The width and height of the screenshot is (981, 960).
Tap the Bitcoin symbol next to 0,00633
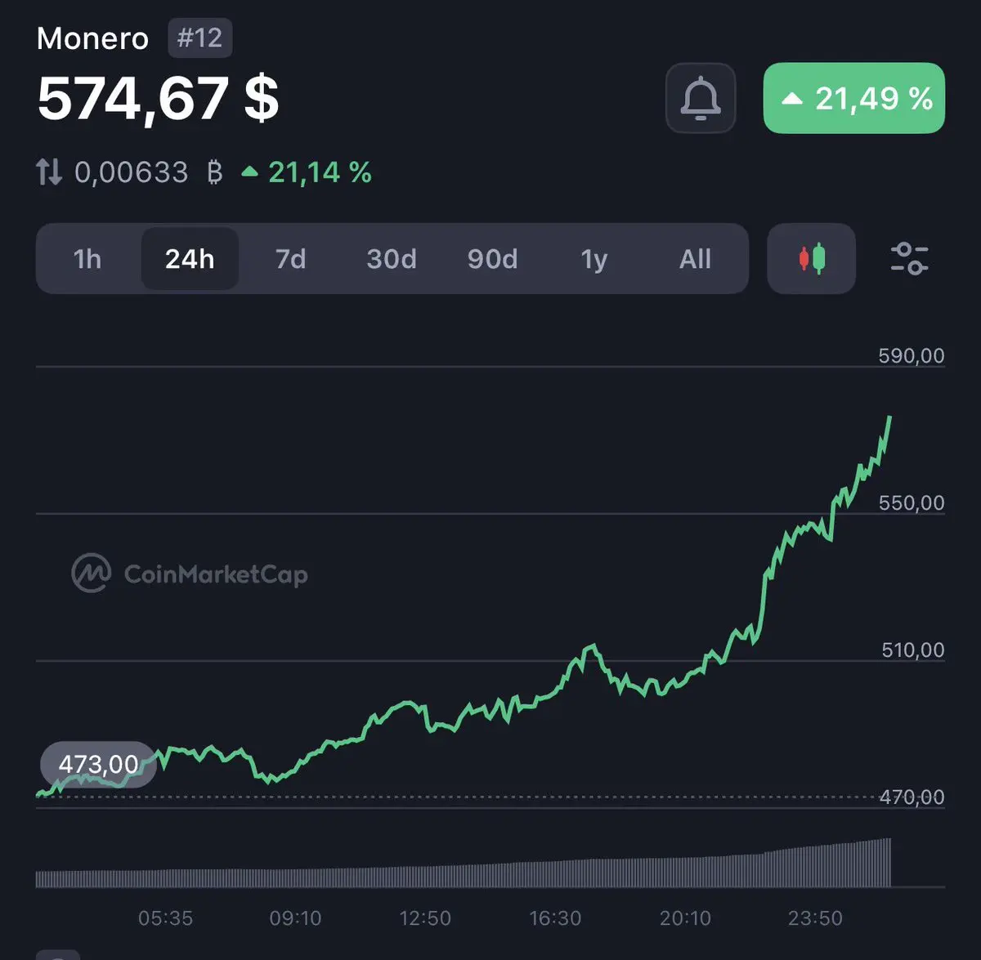214,172
